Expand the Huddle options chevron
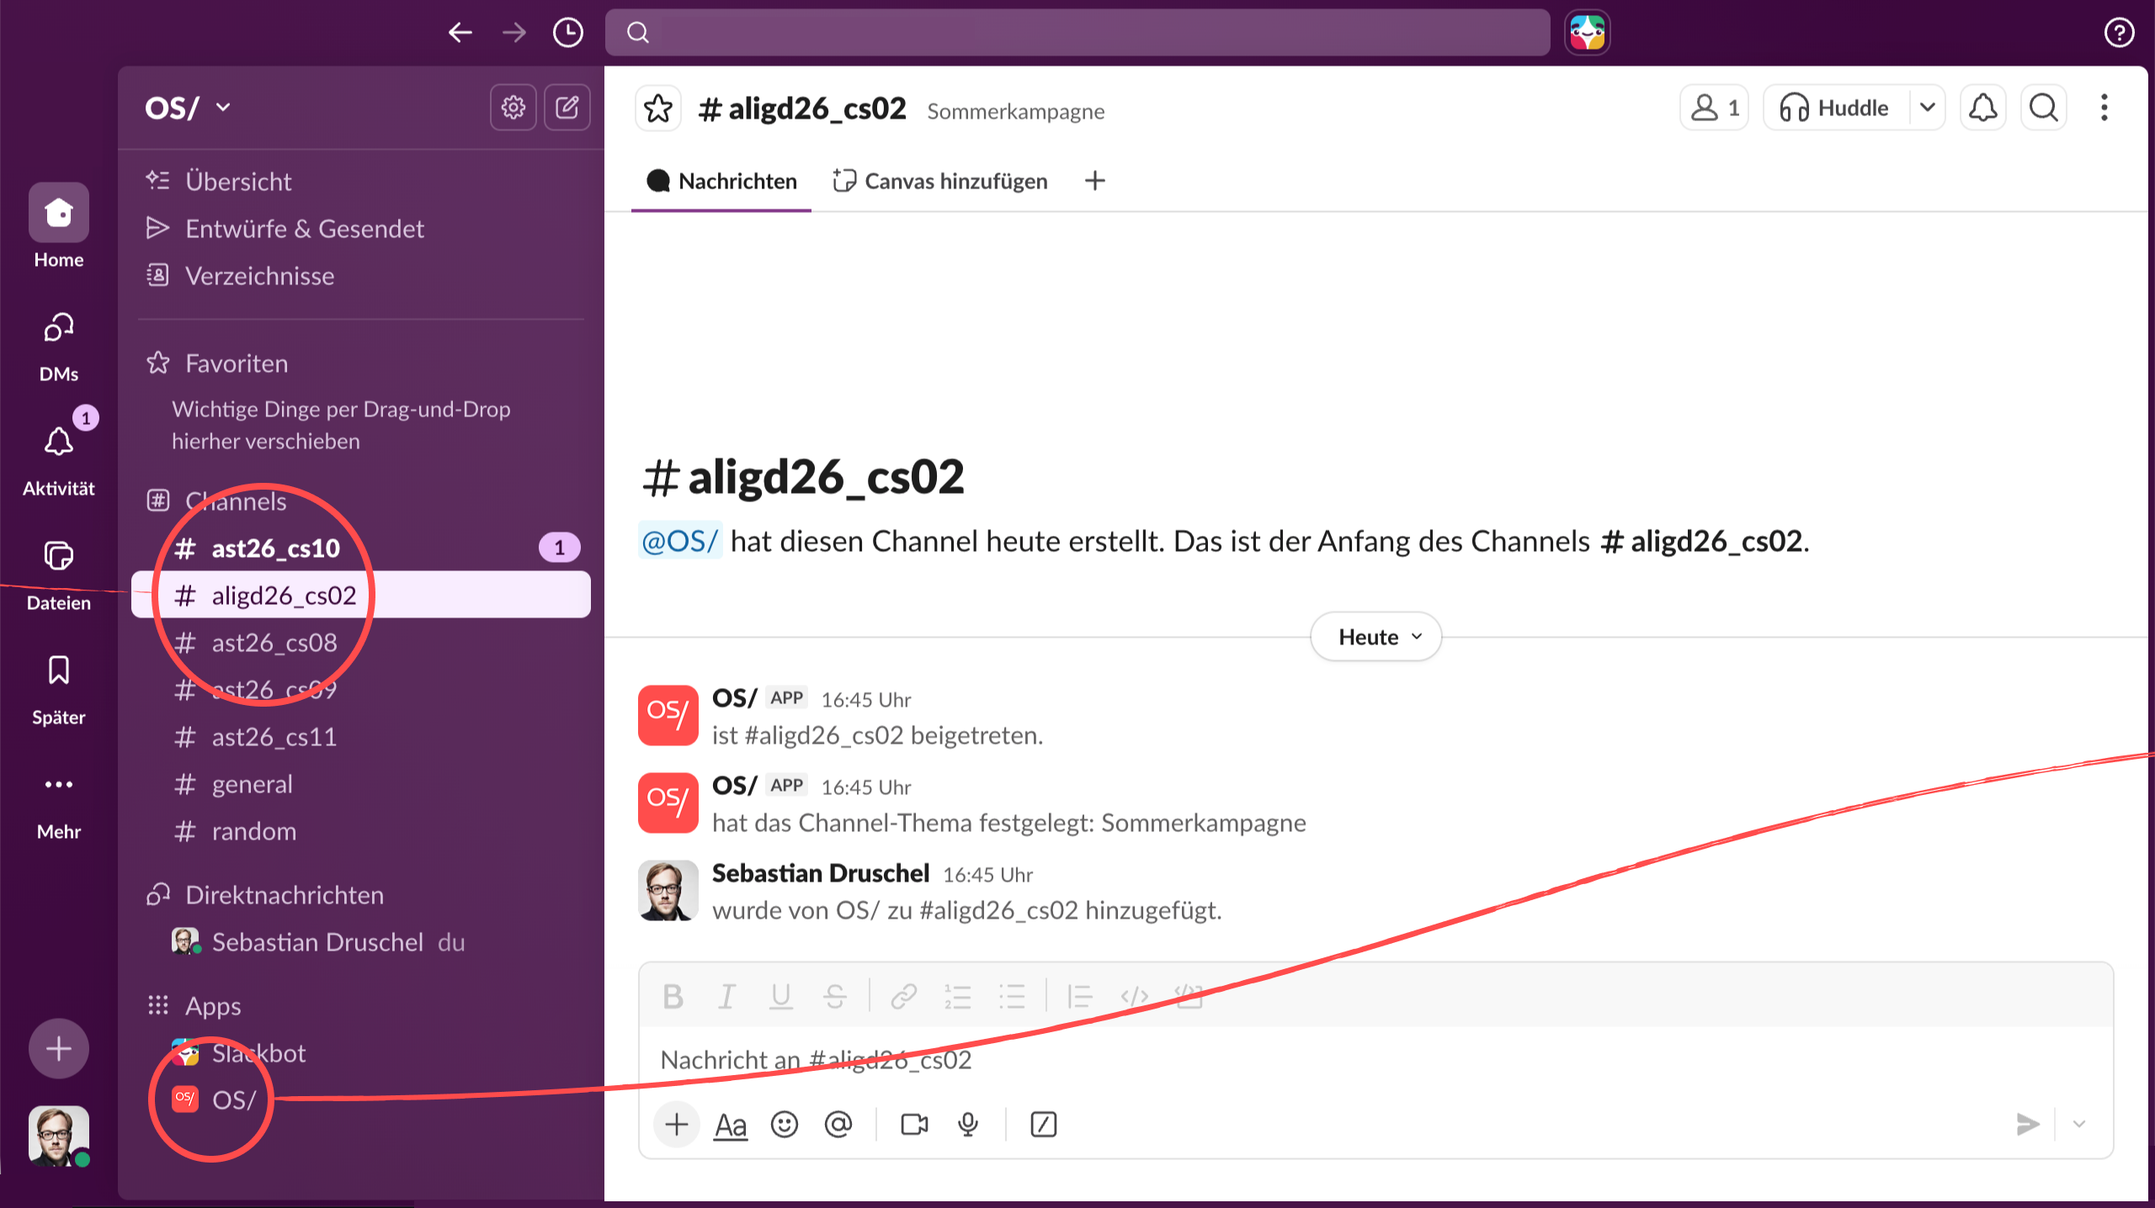 point(1927,109)
